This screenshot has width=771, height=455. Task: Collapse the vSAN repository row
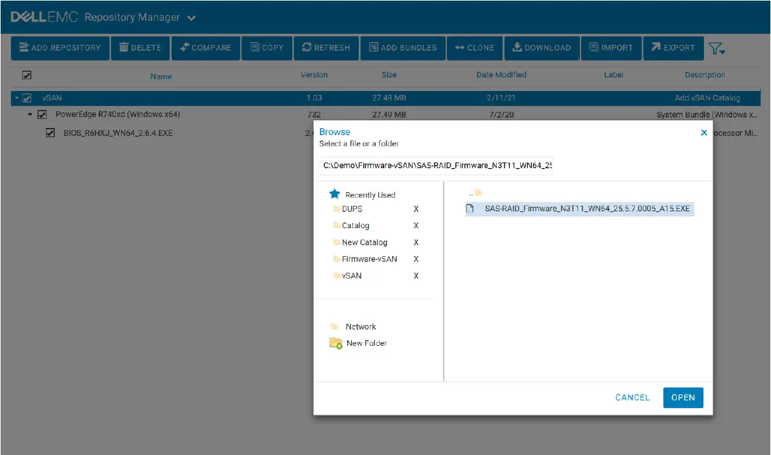16,98
